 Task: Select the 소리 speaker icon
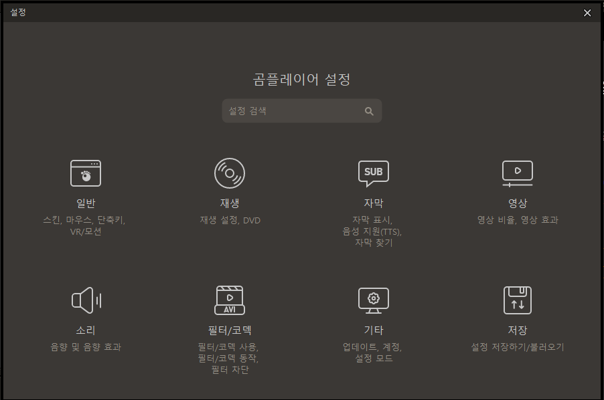(86, 300)
